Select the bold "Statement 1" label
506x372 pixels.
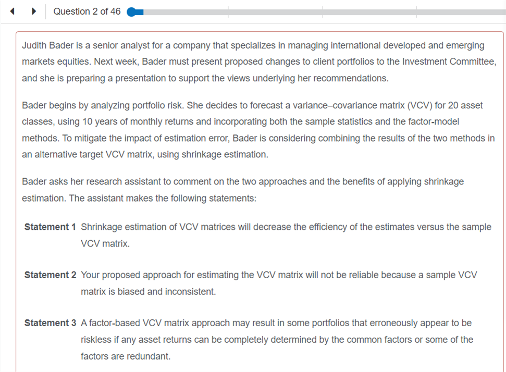(x=50, y=227)
